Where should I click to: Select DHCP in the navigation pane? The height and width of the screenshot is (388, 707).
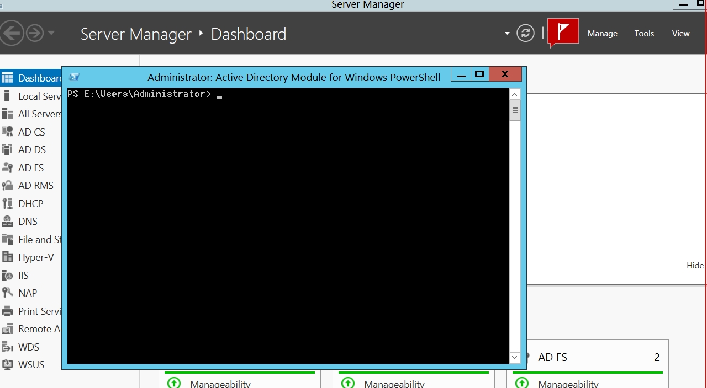pos(30,203)
